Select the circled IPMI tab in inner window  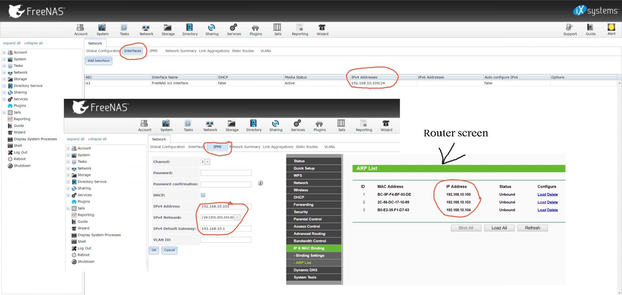[217, 147]
